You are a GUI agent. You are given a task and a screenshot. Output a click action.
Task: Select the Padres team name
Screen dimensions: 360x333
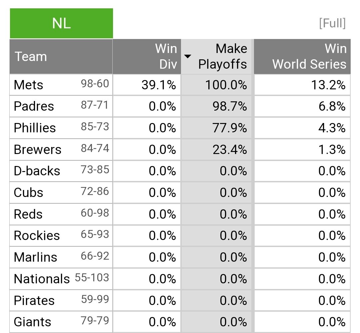click(x=34, y=106)
